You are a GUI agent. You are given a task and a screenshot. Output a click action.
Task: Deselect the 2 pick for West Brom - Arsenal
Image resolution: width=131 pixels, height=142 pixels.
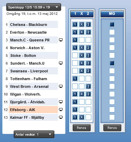[88, 86]
